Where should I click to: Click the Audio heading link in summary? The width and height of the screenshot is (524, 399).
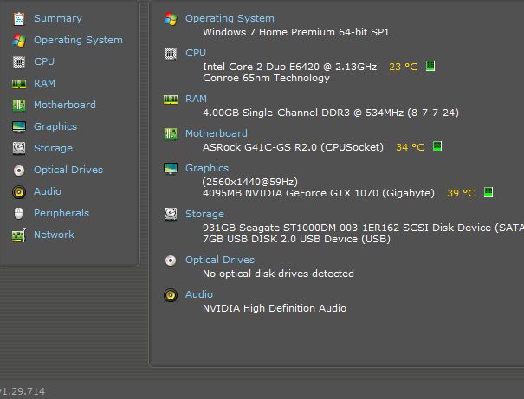coord(199,295)
